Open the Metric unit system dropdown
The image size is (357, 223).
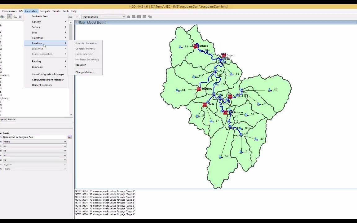34,142
